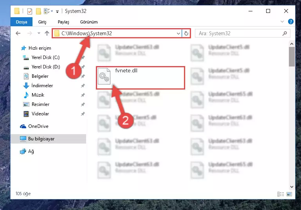
Task: Click the Ağ network icon in sidebar
Action: click(x=23, y=151)
